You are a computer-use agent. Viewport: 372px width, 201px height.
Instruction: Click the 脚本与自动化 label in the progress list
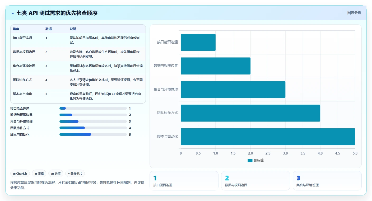click(20, 135)
